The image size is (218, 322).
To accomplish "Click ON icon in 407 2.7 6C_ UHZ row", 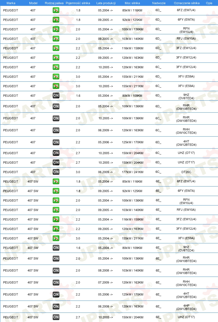I will click(56, 153).
